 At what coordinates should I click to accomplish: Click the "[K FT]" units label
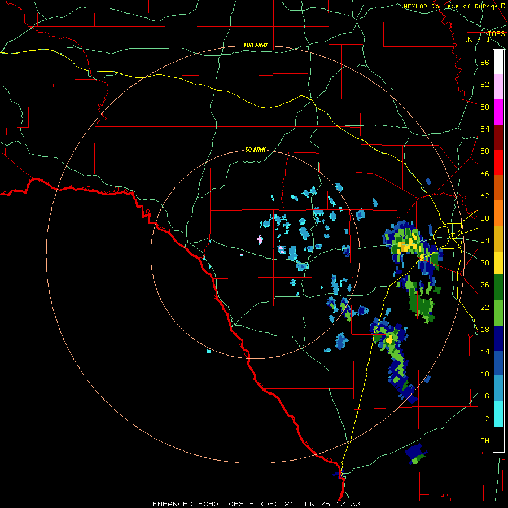477,39
